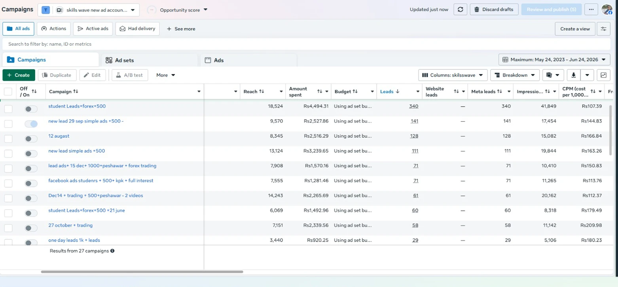The height and width of the screenshot is (287, 618).
Task: Show the charts panel icon
Action: [603, 75]
